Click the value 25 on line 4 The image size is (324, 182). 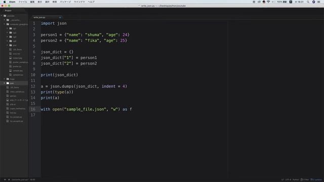[x=123, y=40]
